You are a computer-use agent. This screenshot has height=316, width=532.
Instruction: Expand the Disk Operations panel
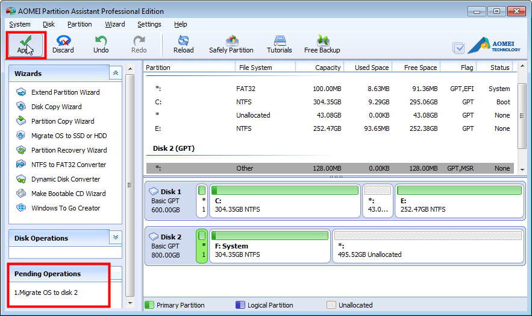115,237
